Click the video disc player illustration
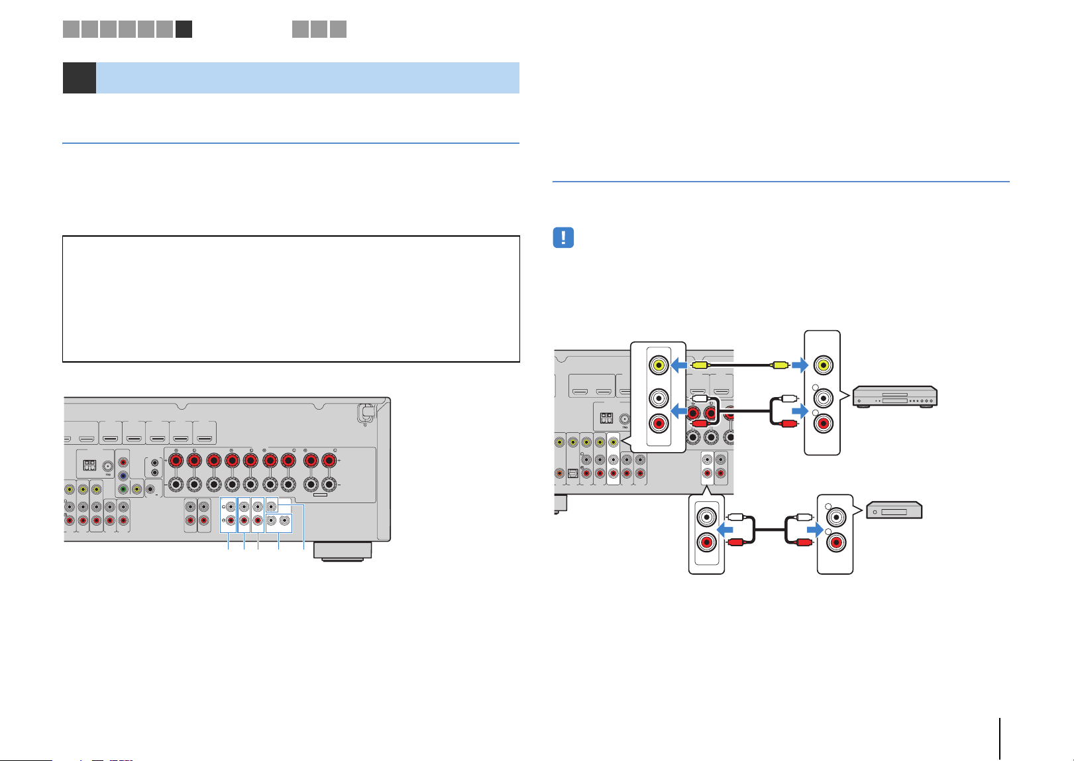The height and width of the screenshot is (761, 1074). [895, 396]
